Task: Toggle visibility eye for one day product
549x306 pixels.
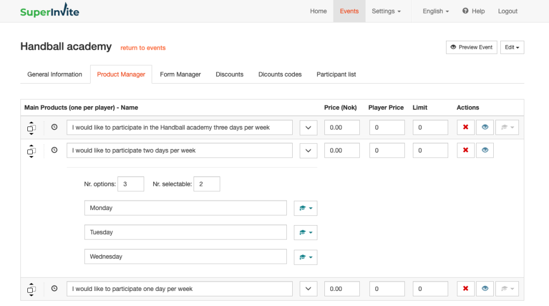Action: click(x=485, y=289)
